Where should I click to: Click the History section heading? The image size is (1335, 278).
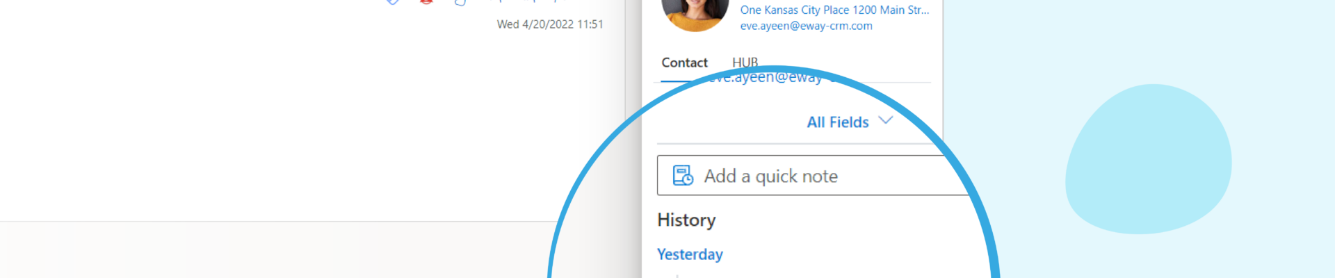(x=686, y=220)
